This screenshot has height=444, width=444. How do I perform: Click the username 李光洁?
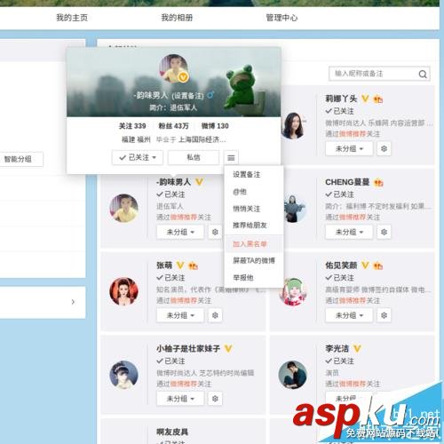pos(337,349)
